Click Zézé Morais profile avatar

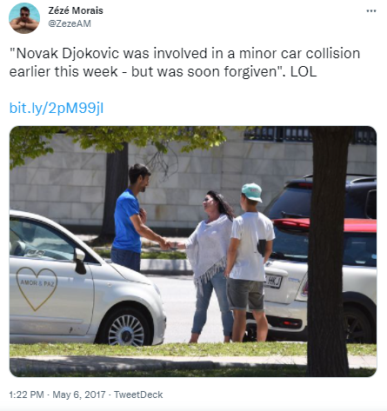[24, 18]
